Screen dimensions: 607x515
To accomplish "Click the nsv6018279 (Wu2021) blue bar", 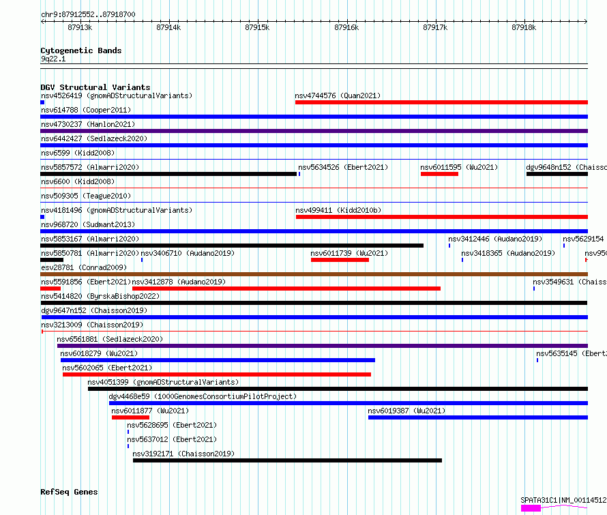I will tap(218, 360).
